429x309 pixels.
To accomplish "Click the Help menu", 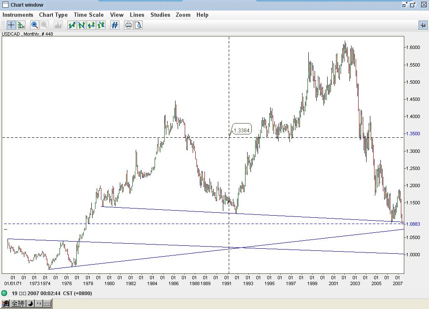I will pos(202,15).
